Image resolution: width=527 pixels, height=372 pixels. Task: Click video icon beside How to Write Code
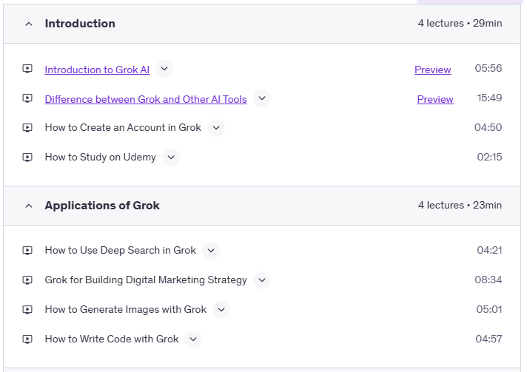click(x=27, y=339)
